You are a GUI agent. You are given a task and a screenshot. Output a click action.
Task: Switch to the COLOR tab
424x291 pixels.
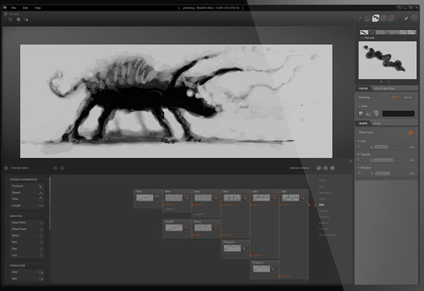[x=363, y=88]
